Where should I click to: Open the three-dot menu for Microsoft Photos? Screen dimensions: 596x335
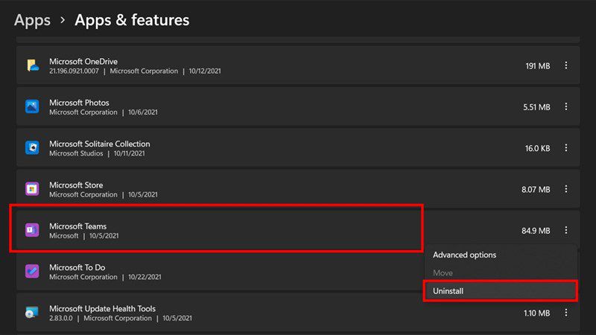point(566,106)
